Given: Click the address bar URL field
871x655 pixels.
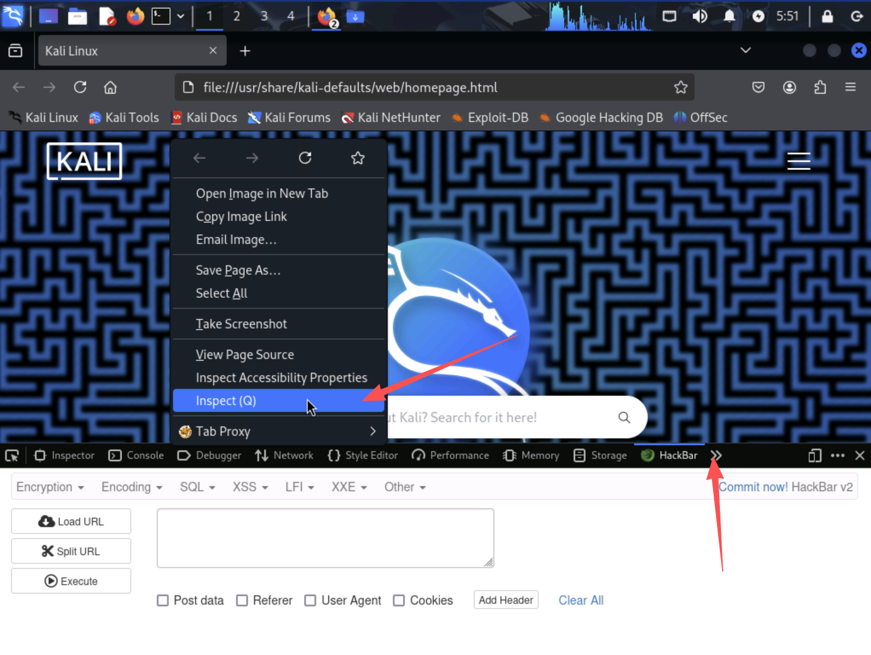Looking at the screenshot, I should tap(435, 87).
